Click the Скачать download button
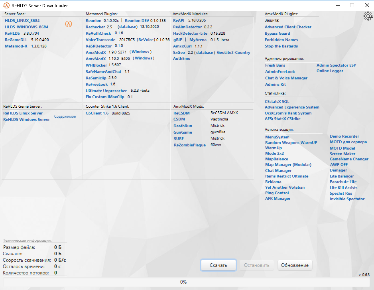The image size is (374, 290). 218,265
